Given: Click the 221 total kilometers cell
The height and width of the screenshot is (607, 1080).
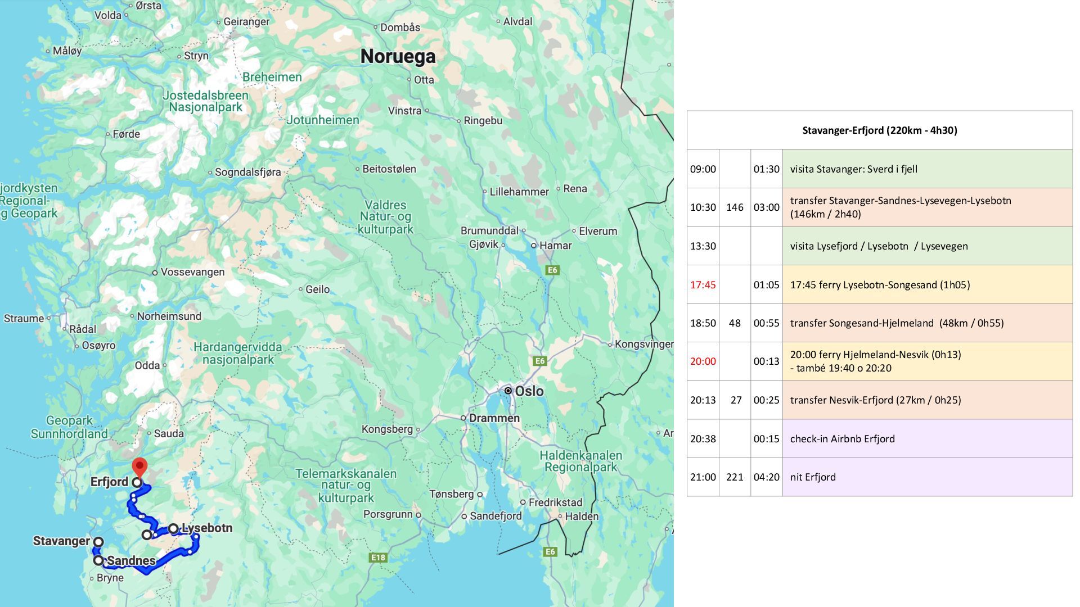Looking at the screenshot, I should click(x=735, y=477).
